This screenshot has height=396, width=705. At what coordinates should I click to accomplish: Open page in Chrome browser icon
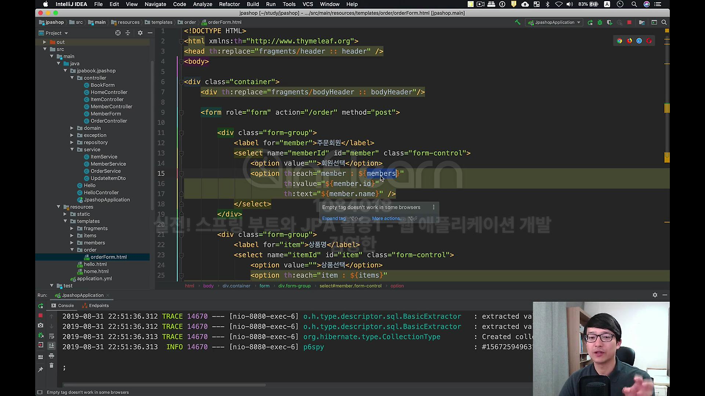click(620, 41)
